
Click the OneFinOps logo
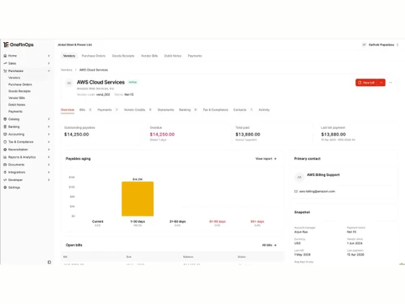pos(19,45)
